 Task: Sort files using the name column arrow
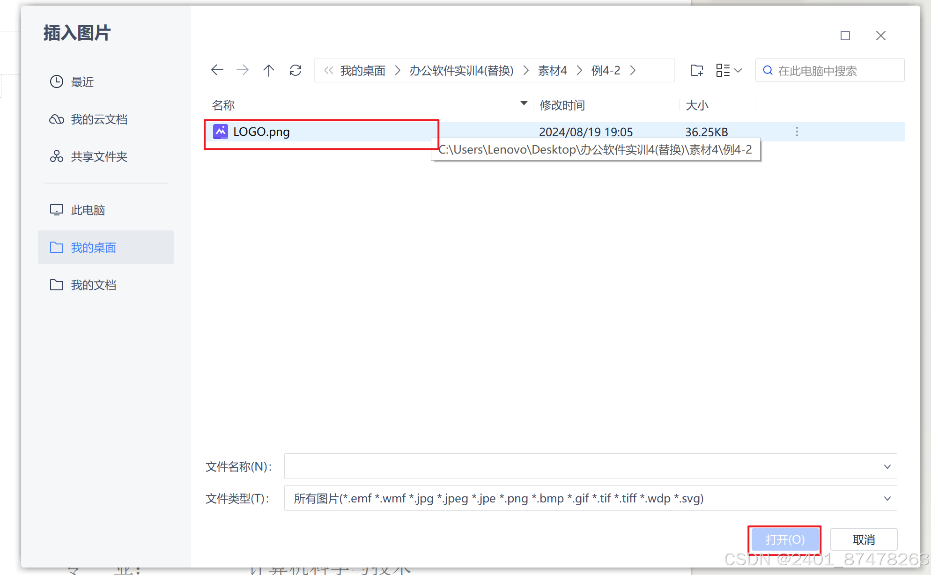click(524, 103)
